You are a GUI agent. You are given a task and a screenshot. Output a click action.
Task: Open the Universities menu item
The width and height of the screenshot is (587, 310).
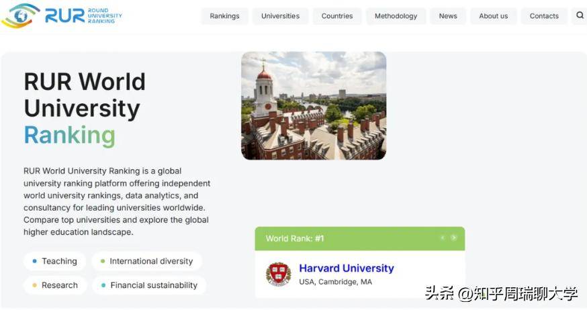[x=280, y=16]
